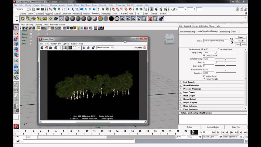Expand the Normal Direction section
Screen dimensions: 261x147
click(x=181, y=85)
